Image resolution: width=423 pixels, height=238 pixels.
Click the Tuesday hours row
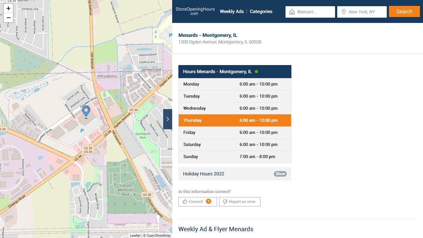point(235,96)
